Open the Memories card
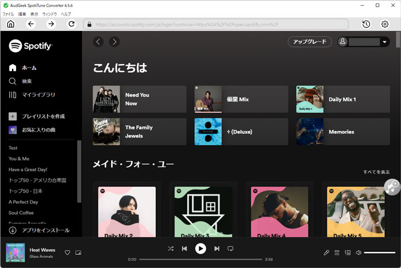 (x=343, y=132)
